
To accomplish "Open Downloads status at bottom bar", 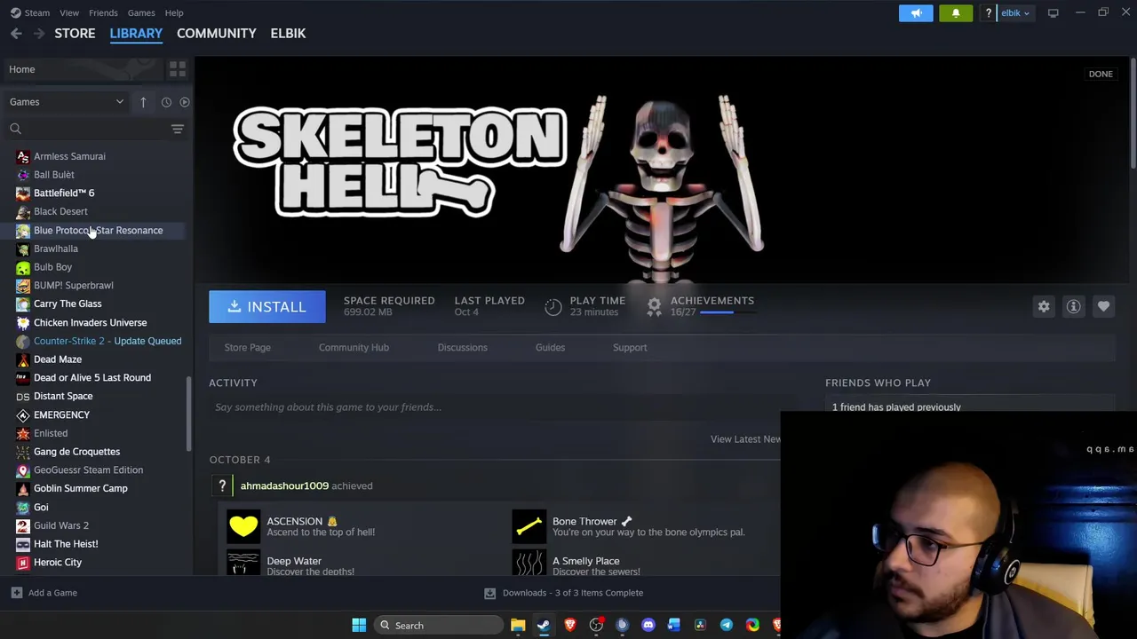I will [x=563, y=593].
